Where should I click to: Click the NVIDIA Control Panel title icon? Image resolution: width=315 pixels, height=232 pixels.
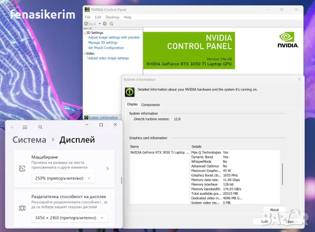pos(87,10)
